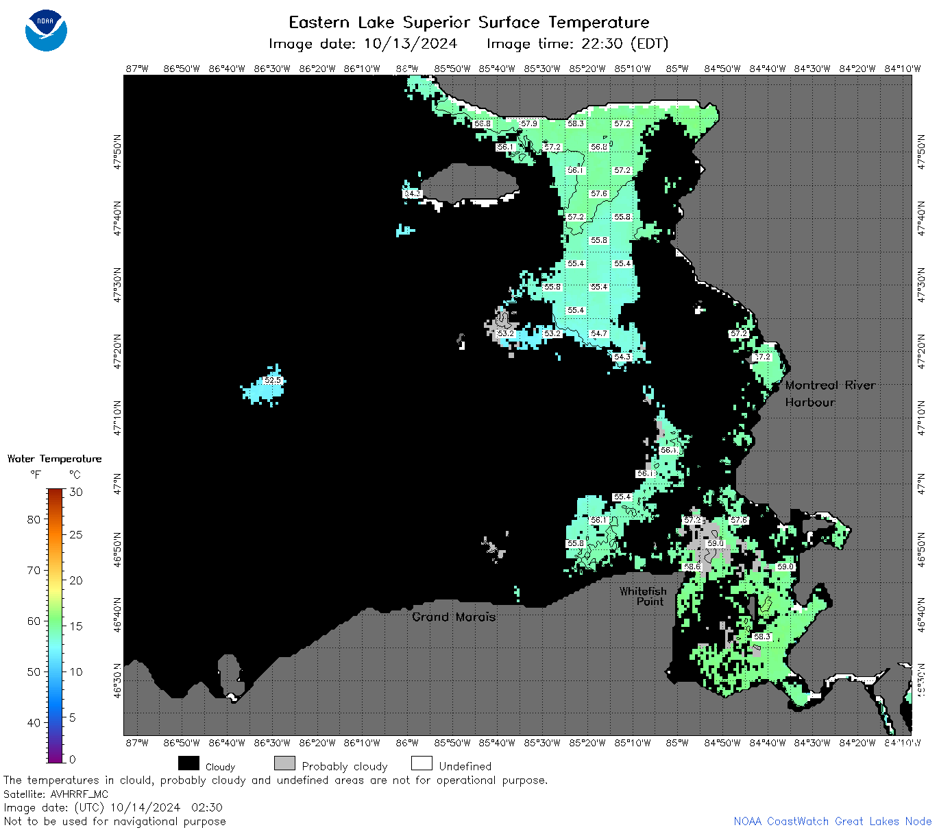
Task: Click the white Undefined legend swatch
Action: tap(422, 763)
